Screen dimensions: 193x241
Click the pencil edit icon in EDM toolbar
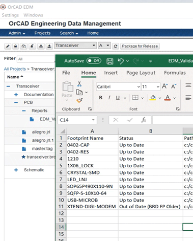click(8, 46)
